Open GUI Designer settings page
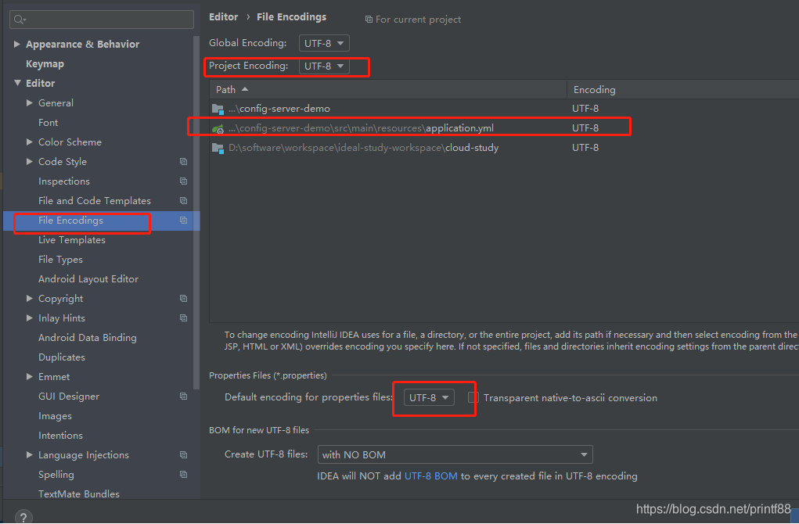This screenshot has width=799, height=524. [69, 397]
